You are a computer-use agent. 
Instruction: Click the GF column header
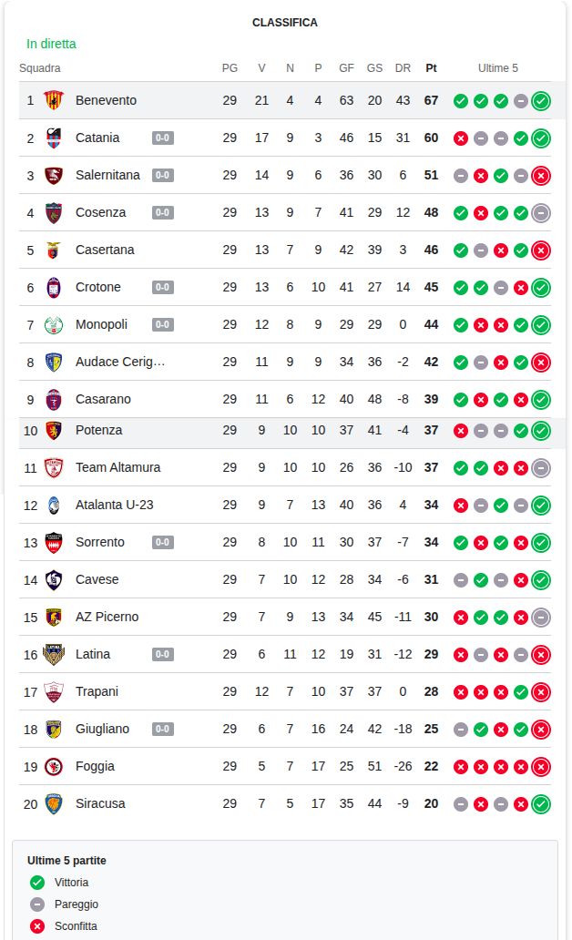pyautogui.click(x=346, y=68)
